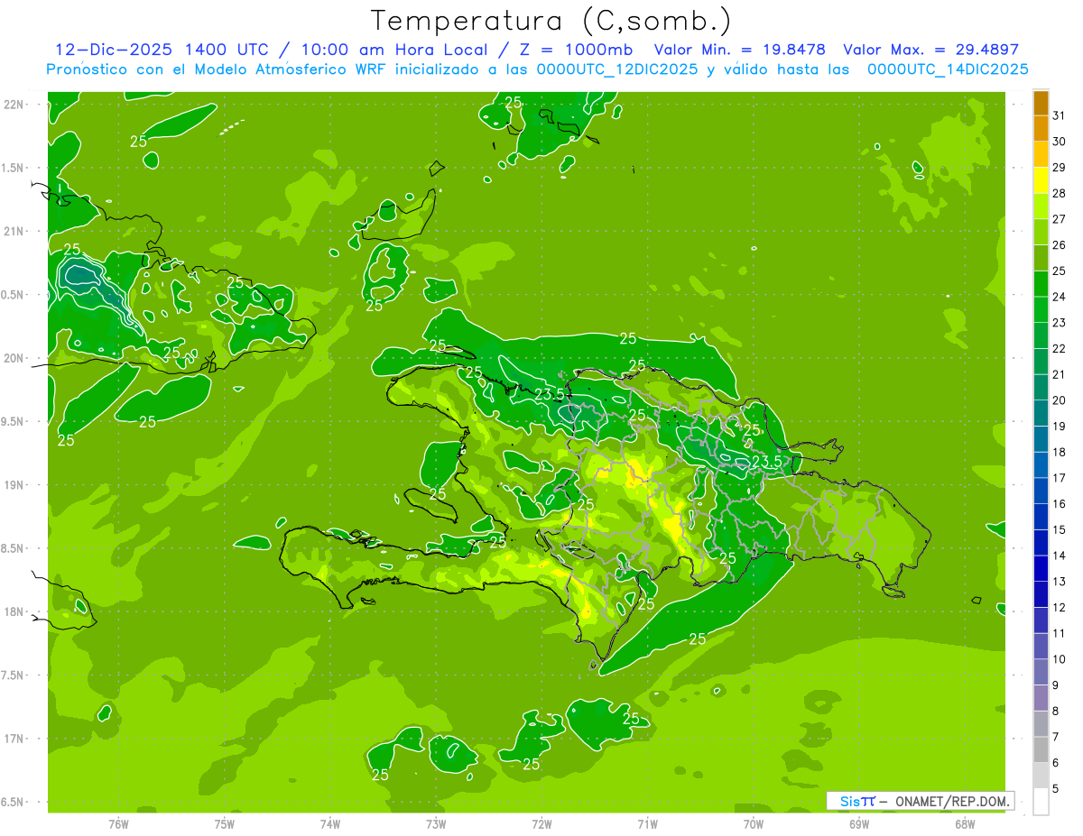The width and height of the screenshot is (1083, 836).
Task: Click the green color scale swatch between 24 and 25
Action: 1041,283
